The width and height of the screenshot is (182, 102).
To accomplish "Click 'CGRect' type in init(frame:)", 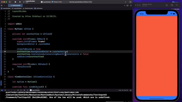I will 40,39.
